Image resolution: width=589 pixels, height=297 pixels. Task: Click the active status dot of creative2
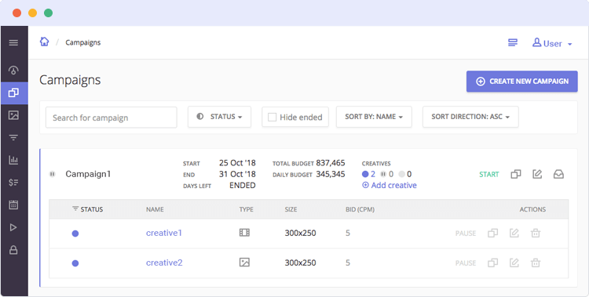[75, 263]
